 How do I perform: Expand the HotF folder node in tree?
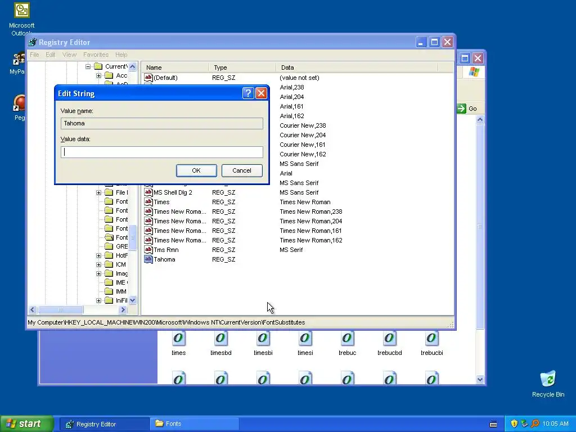pos(98,255)
